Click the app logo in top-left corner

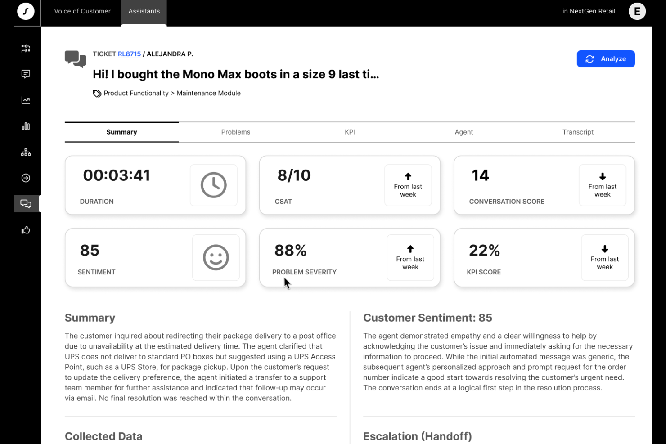point(26,11)
